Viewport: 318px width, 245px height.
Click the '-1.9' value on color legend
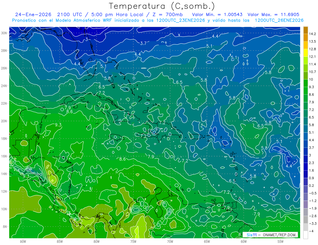[x=313, y=208]
